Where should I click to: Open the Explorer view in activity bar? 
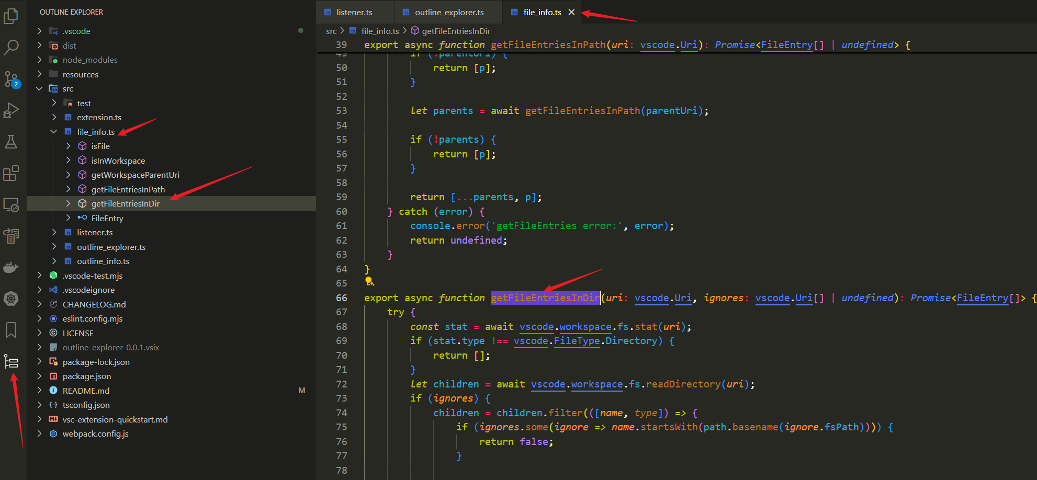tap(11, 16)
